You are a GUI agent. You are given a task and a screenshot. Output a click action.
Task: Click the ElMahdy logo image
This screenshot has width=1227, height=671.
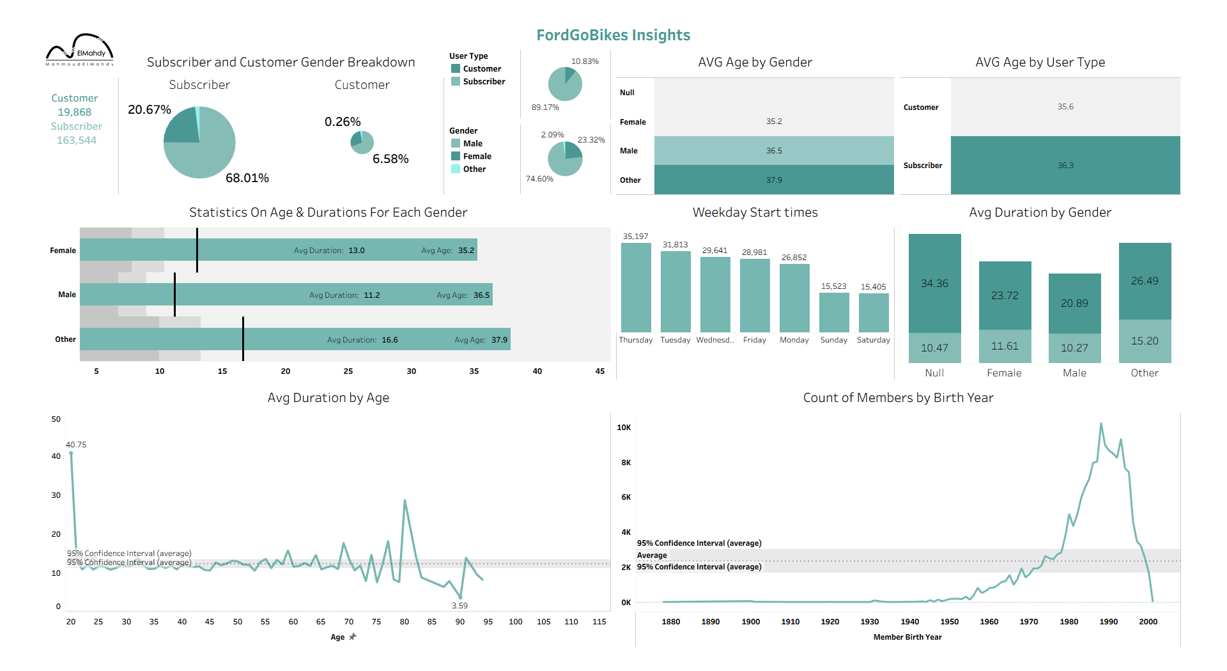(80, 50)
